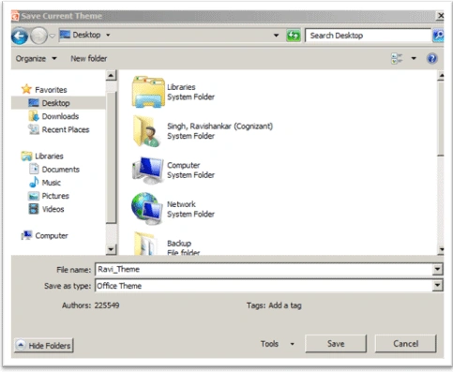Open recent locations arrow beside Forward button
The image size is (453, 372).
tap(53, 36)
